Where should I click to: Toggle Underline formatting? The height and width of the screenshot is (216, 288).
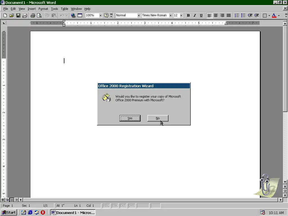pyautogui.click(x=201, y=15)
